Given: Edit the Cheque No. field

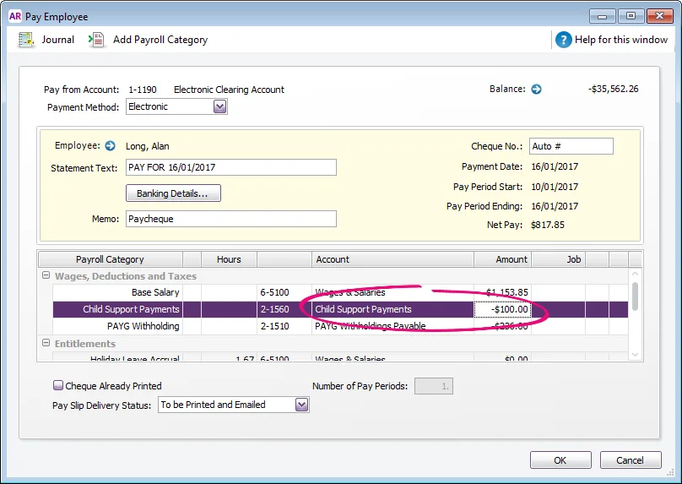Looking at the screenshot, I should click(x=571, y=146).
